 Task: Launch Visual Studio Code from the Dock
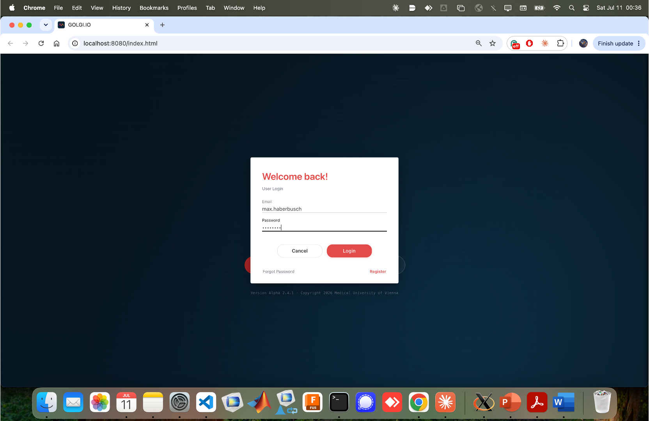(x=206, y=402)
